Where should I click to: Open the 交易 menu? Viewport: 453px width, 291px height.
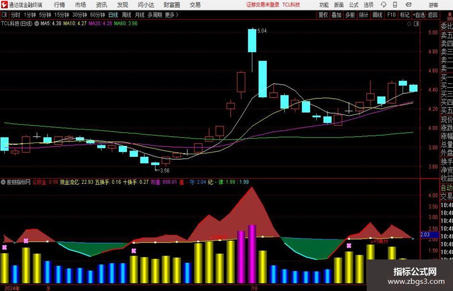[x=195, y=5]
